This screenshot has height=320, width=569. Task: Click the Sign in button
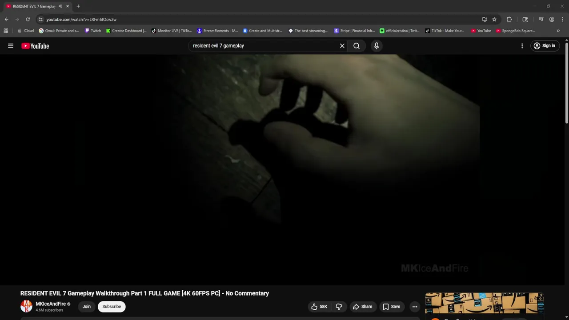[x=544, y=46]
